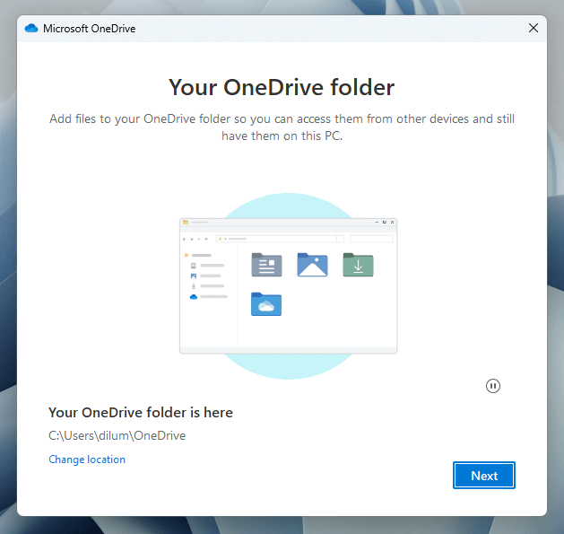Open the Change location link

[87, 460]
